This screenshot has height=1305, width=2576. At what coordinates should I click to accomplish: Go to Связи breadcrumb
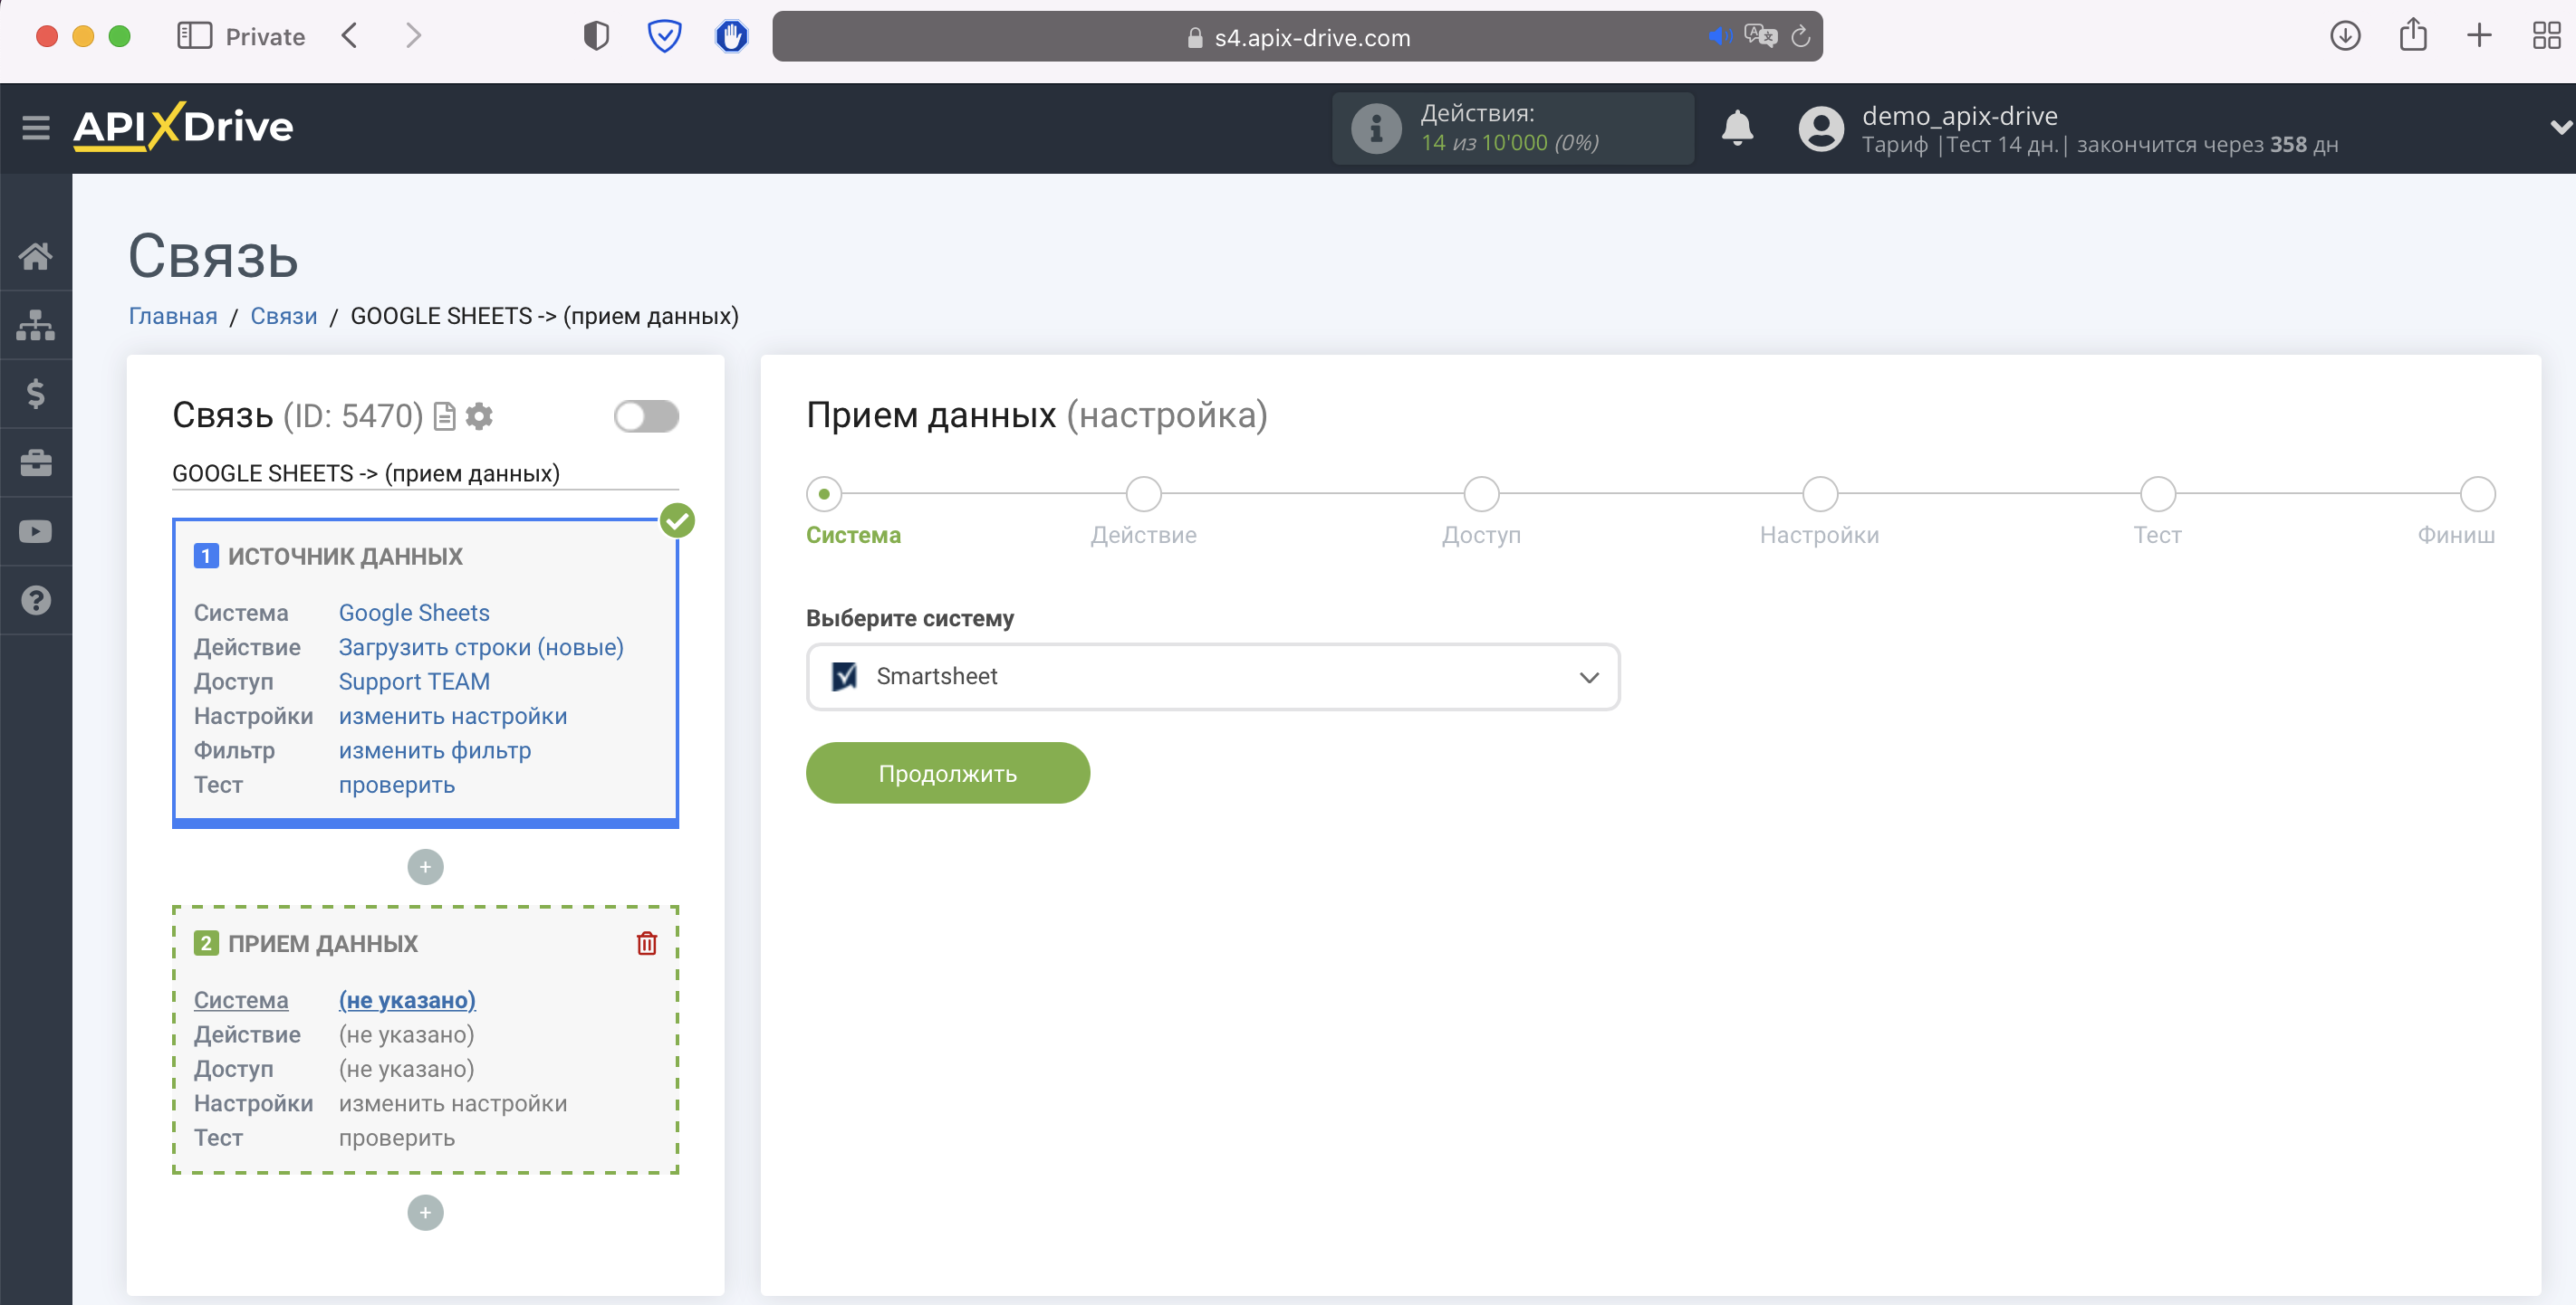pos(283,316)
